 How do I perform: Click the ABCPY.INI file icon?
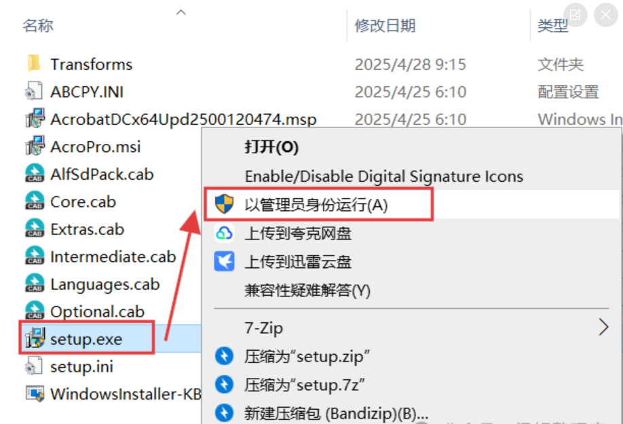click(x=34, y=91)
